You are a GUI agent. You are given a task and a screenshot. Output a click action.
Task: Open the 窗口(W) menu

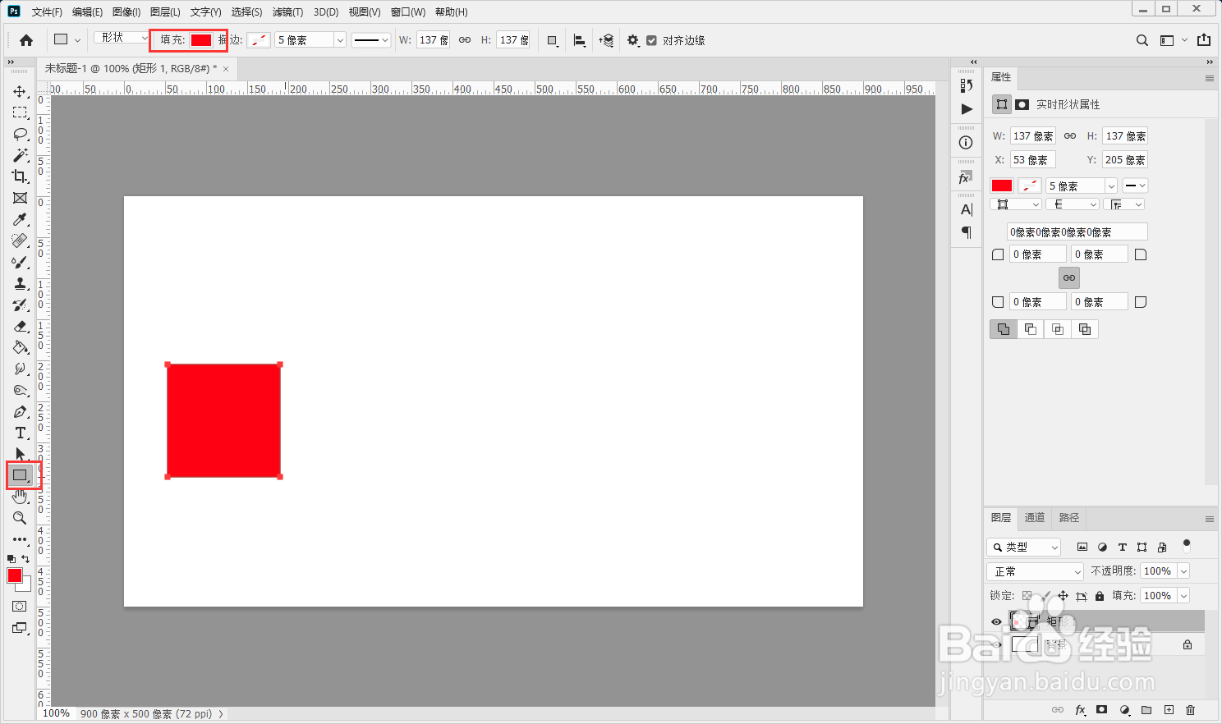pyautogui.click(x=408, y=12)
